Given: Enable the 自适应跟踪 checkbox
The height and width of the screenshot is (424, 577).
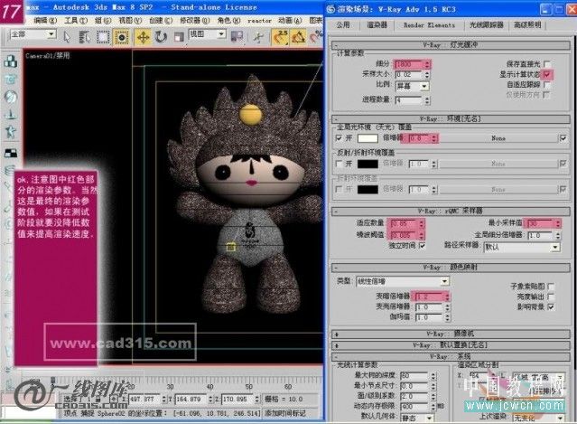Looking at the screenshot, I should pyautogui.click(x=546, y=84).
